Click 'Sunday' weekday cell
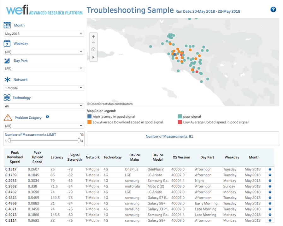This screenshot has width=283, height=226. (229, 186)
